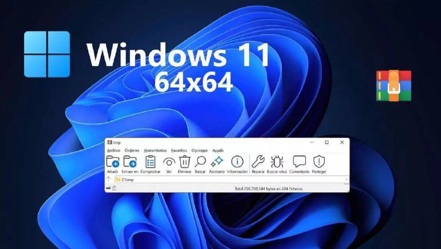441x249 pixels.
Task: Open the Archivo menu
Action: [114, 150]
